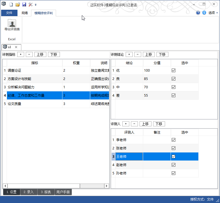Save with the floppy disk icon
The width and height of the screenshot is (220, 203).
coord(24,5)
